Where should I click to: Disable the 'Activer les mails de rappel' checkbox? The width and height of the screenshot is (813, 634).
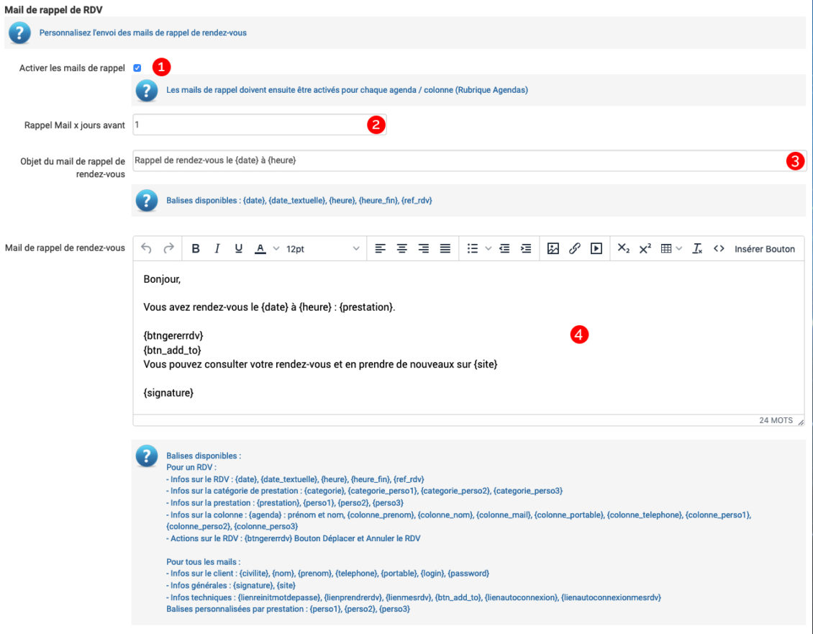pos(137,68)
